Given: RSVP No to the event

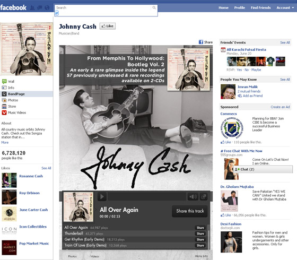Looking at the screenshot, I should (247, 70).
